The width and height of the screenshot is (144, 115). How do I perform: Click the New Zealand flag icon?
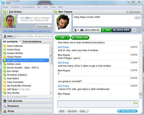[82, 30]
